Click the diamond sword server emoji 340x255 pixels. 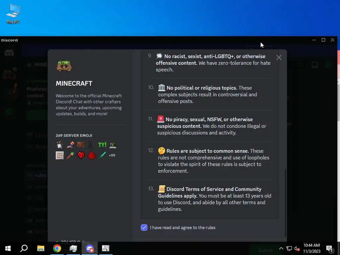click(x=102, y=155)
